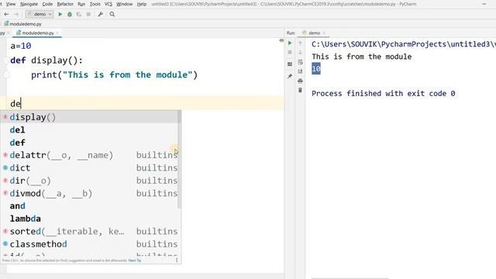Choose lambda keyword suggestion
Screen dimensions: 496x279
(x=91, y=219)
